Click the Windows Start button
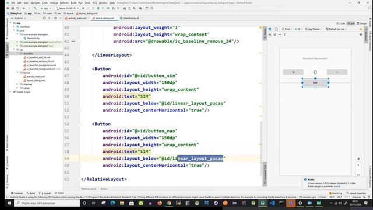 pyautogui.click(x=9, y=203)
